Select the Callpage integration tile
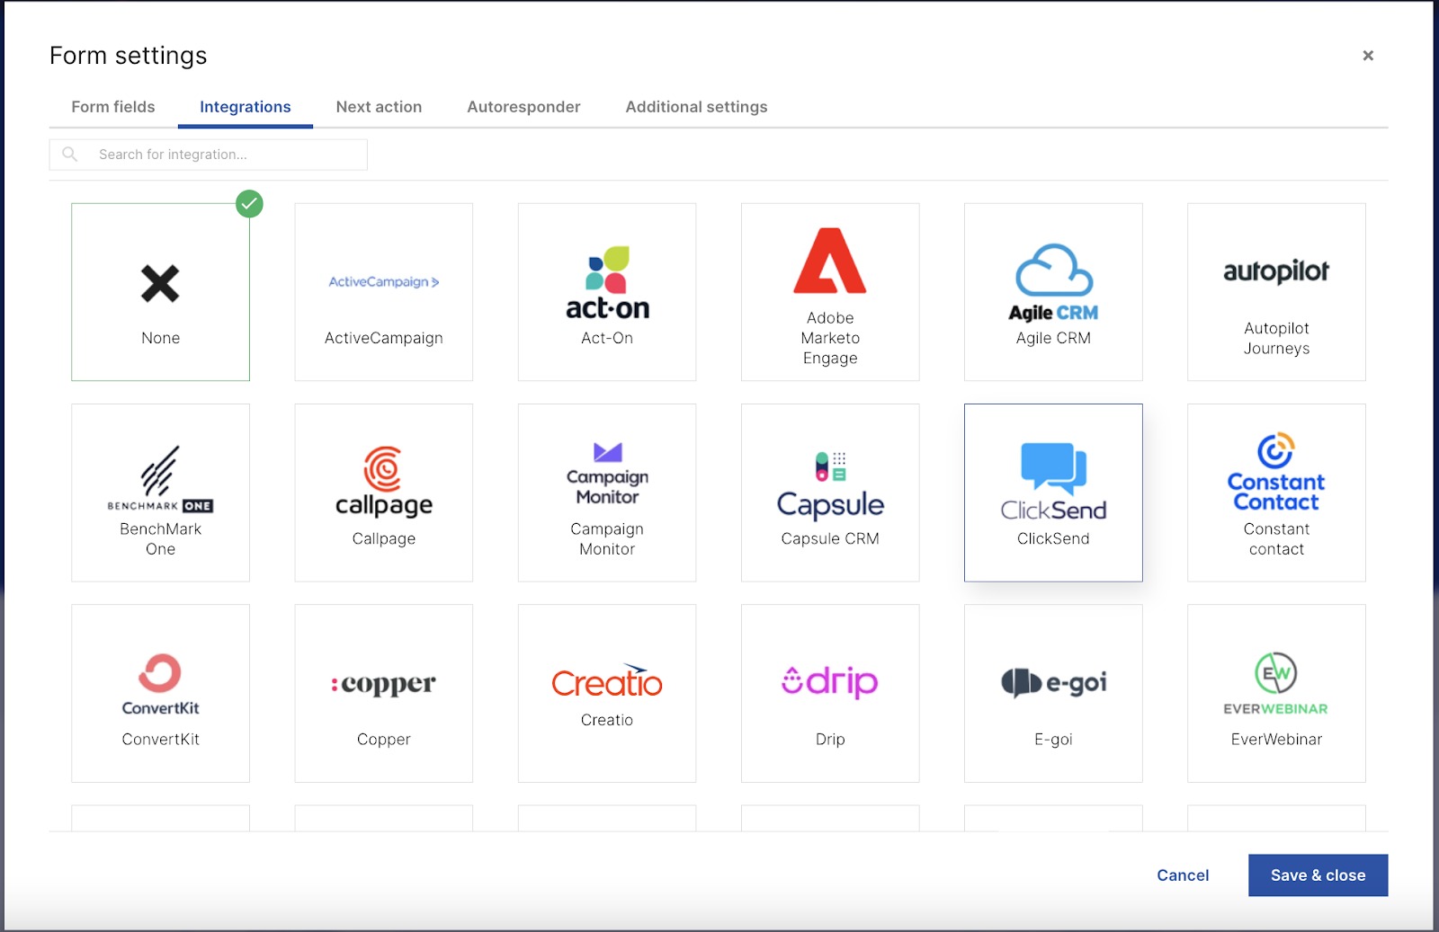Screen dimensions: 1439x932 383,493
